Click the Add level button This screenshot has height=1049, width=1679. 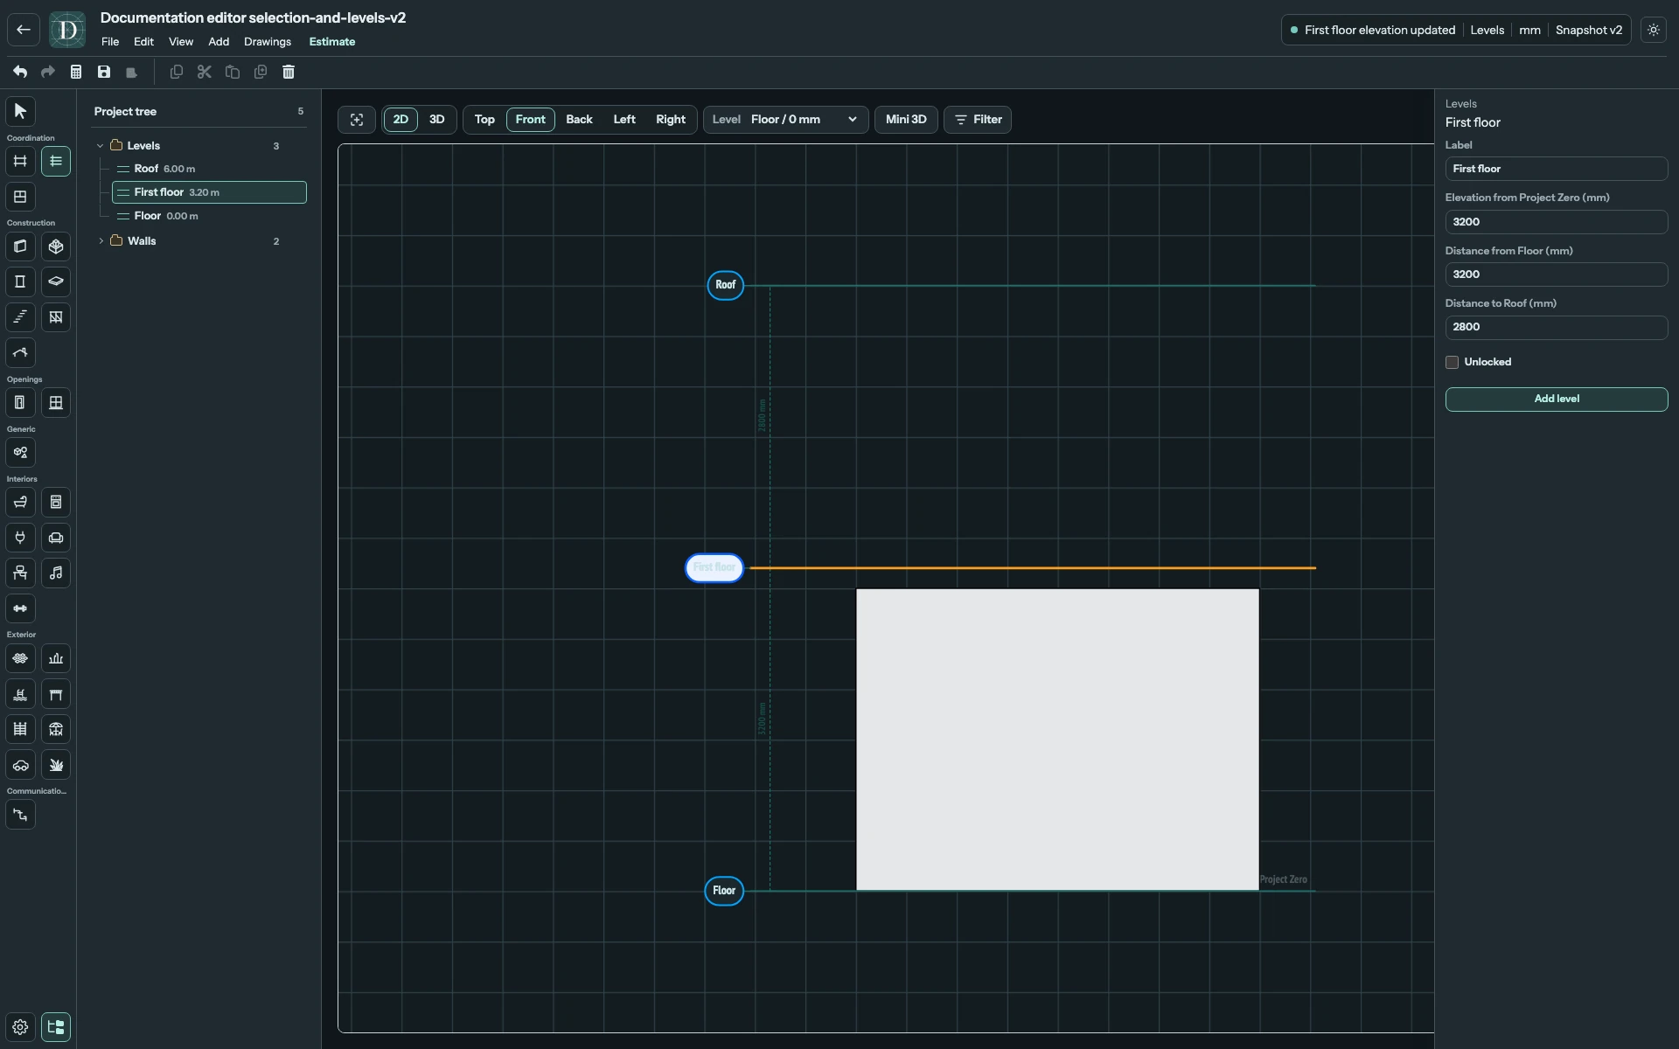(1557, 399)
